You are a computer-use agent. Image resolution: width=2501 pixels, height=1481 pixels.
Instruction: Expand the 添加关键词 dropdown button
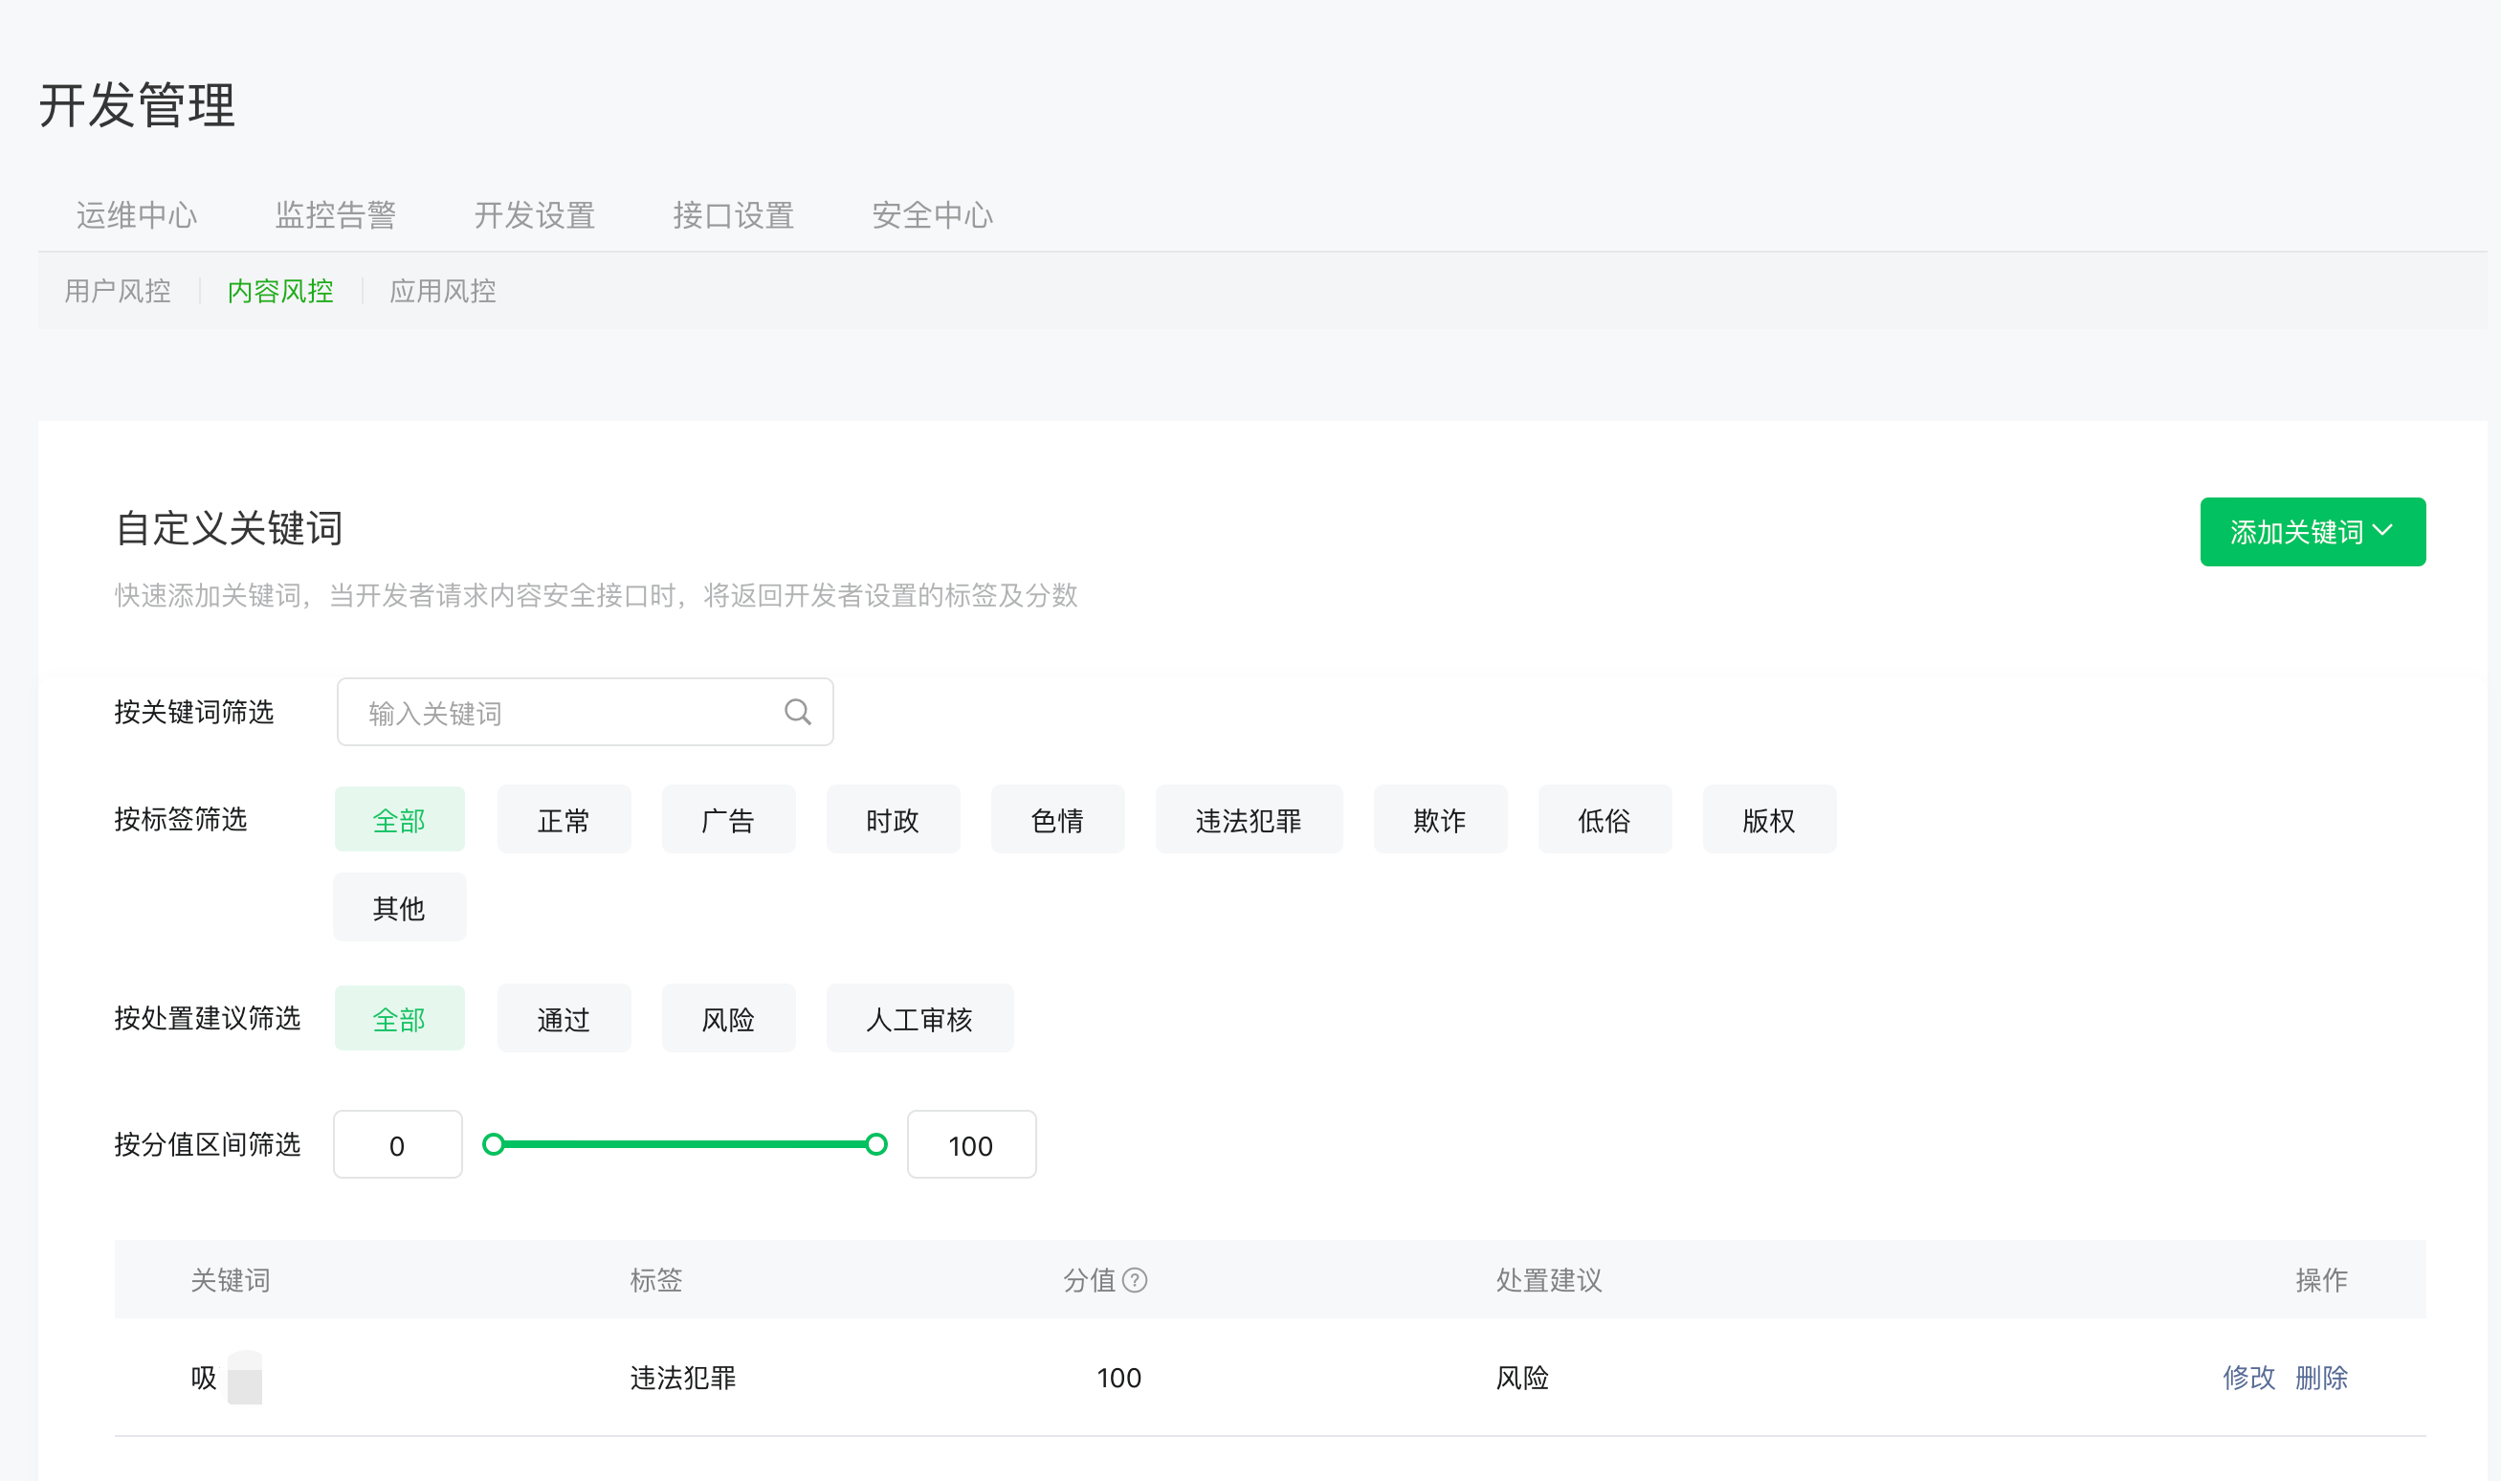(2312, 532)
